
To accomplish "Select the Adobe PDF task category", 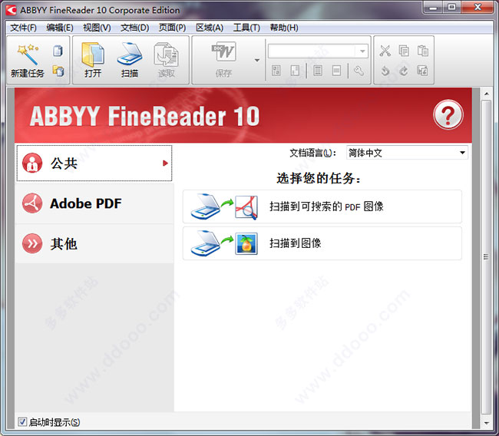I will 94,203.
